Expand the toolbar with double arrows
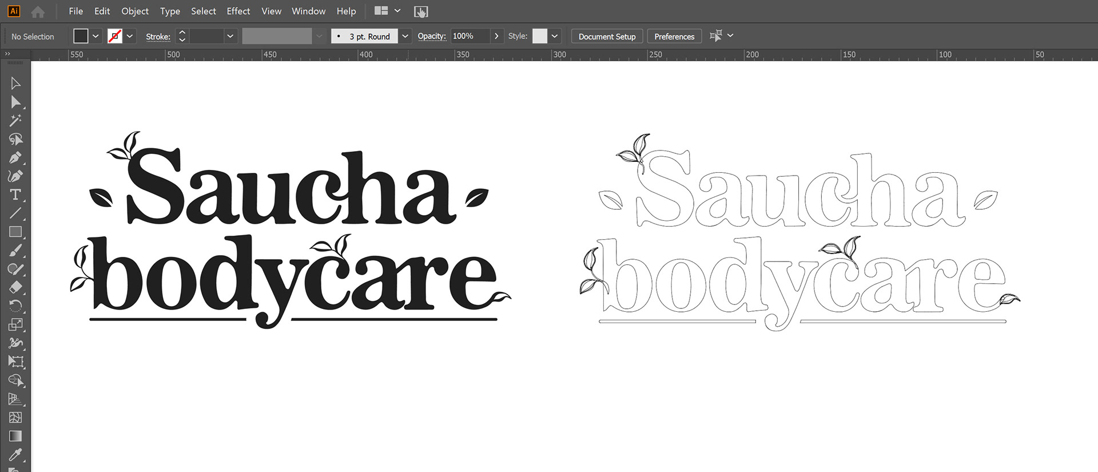Viewport: 1098px width, 472px height. click(x=7, y=54)
